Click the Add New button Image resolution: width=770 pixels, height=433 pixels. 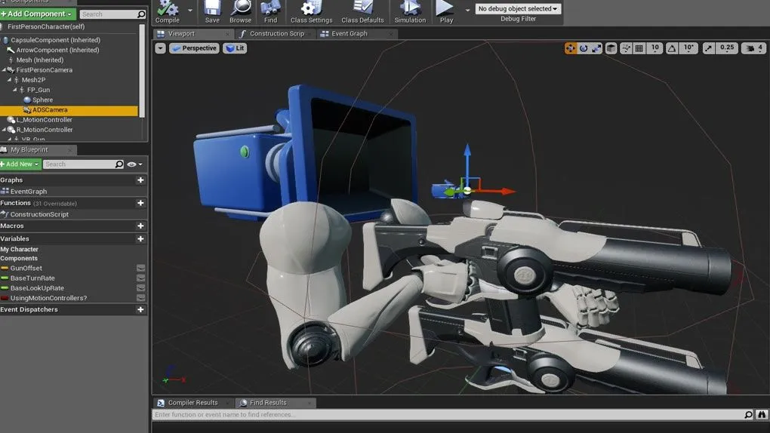[20, 164]
